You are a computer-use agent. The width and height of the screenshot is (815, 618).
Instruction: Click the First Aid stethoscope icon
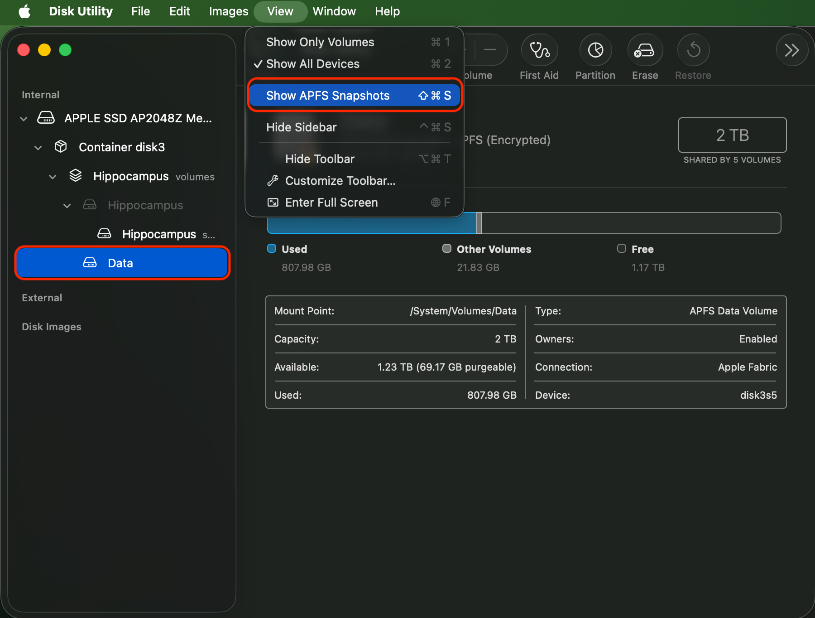[539, 50]
